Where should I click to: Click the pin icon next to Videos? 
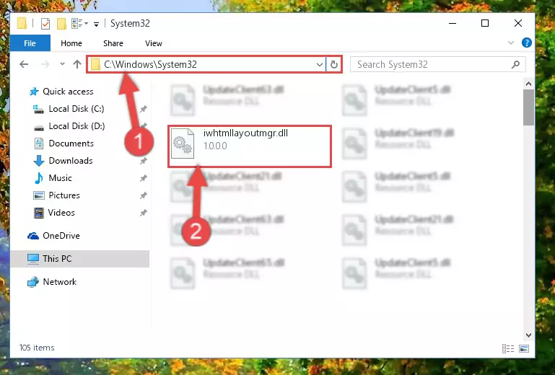(x=144, y=213)
